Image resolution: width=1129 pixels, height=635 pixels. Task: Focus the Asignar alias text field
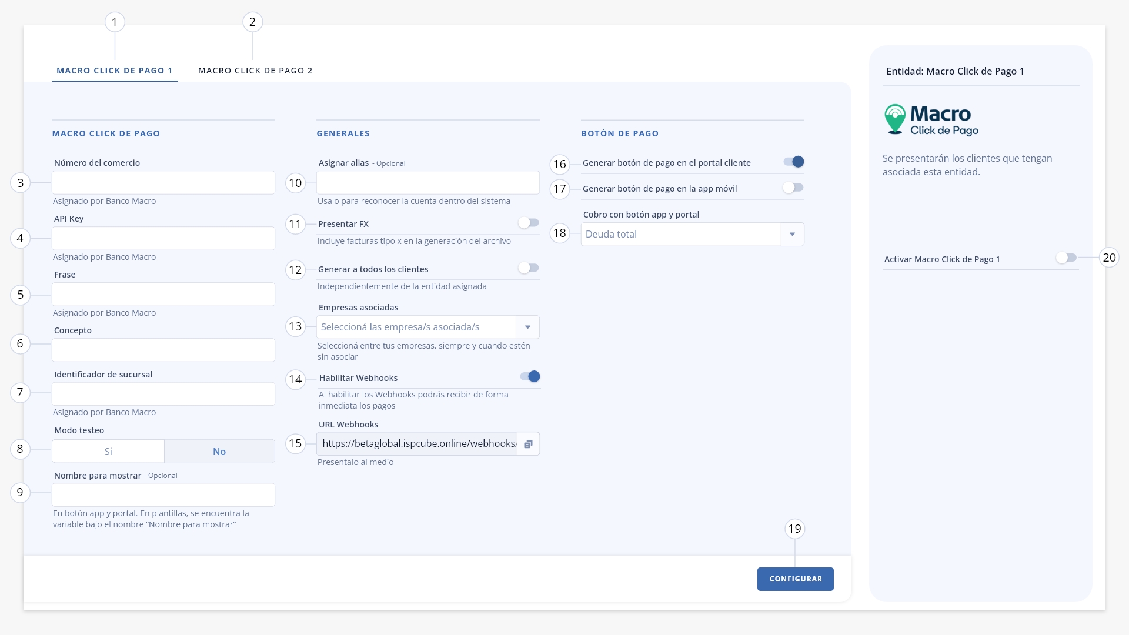click(x=427, y=183)
